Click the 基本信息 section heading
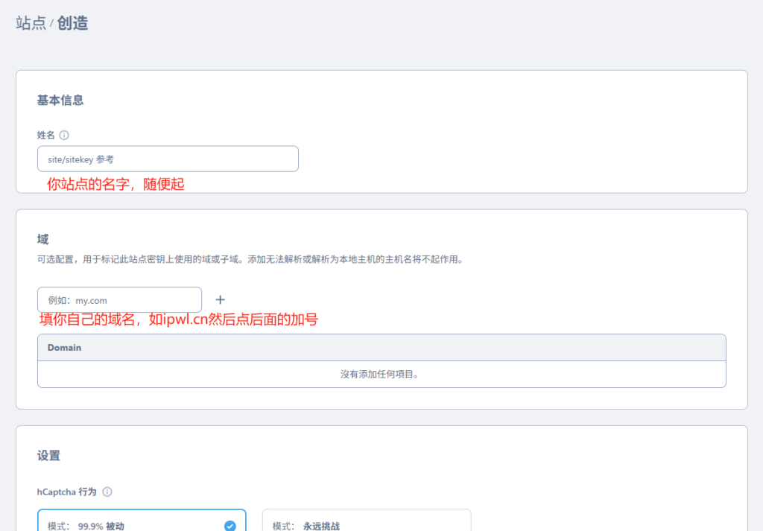The height and width of the screenshot is (531, 763). pyautogui.click(x=59, y=100)
